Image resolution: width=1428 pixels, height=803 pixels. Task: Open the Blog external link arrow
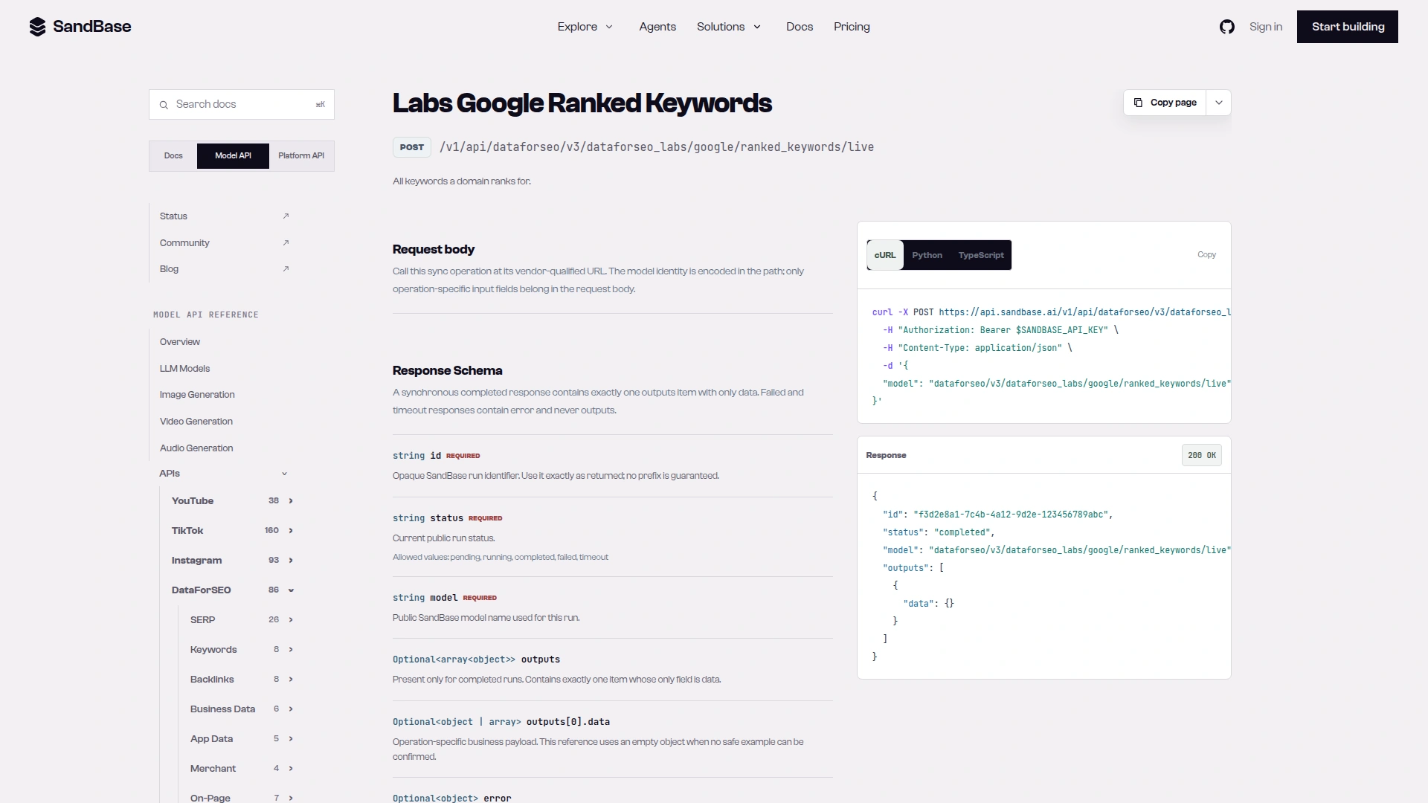(286, 269)
